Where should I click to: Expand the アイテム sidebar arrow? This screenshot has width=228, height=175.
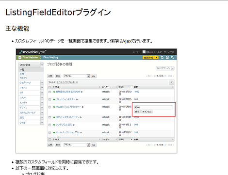click(42, 88)
